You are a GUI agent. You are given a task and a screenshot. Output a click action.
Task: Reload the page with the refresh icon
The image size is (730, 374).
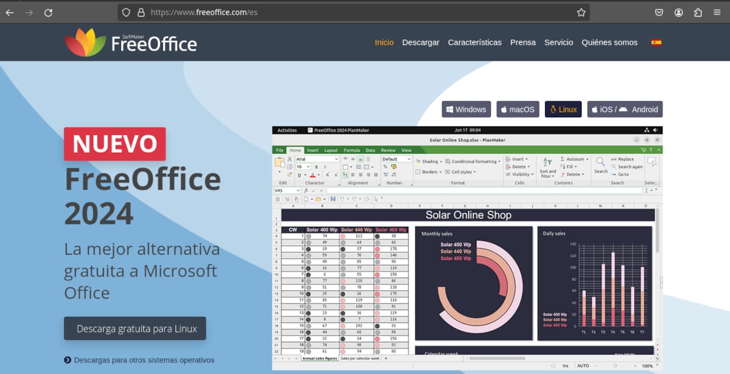(48, 12)
